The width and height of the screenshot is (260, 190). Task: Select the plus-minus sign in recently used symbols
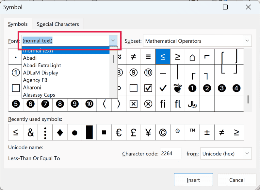(x=207, y=132)
